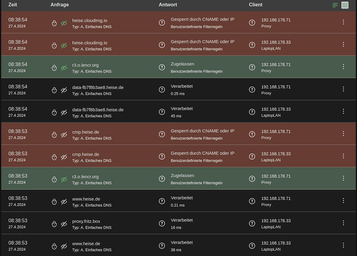Screen dimensions: 357x256
Task: Click the lock icon for cmp.heise.de from LaptopLAN
Action: click(x=54, y=157)
